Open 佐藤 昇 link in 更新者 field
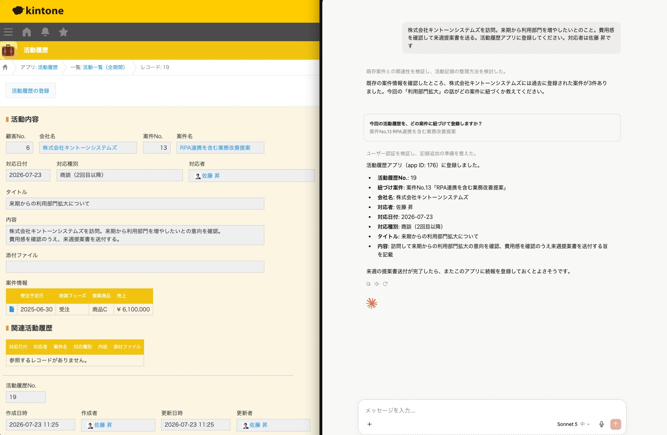This screenshot has width=667, height=435. (258, 425)
